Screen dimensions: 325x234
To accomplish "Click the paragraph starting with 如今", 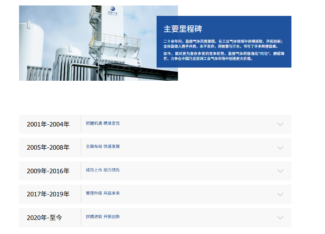I will coord(223,56).
